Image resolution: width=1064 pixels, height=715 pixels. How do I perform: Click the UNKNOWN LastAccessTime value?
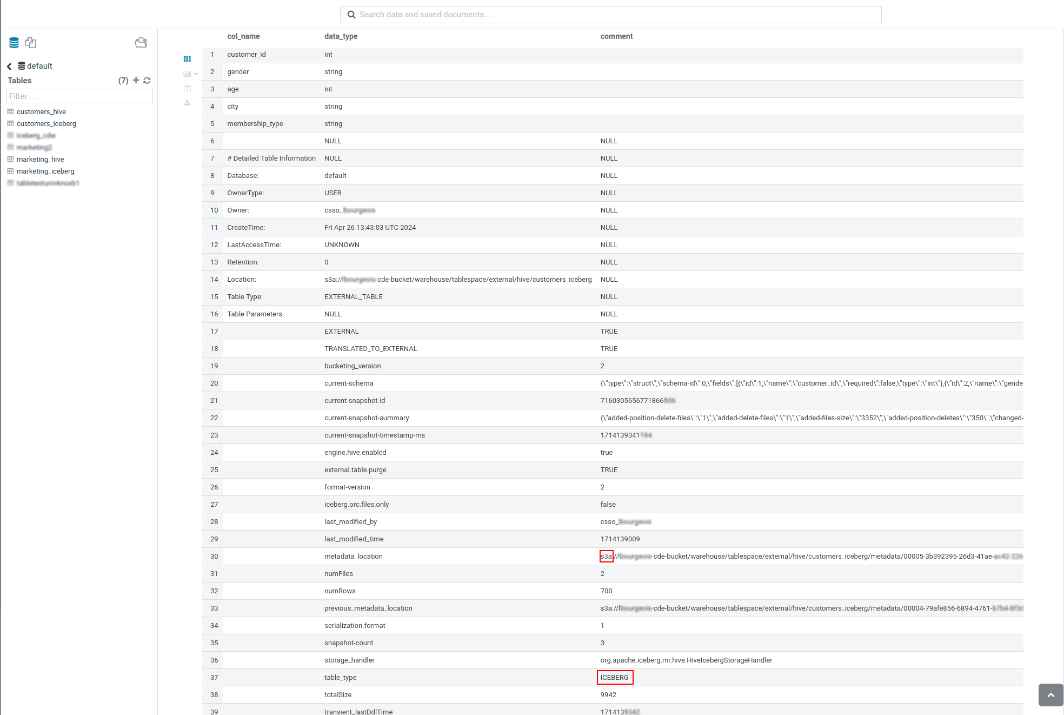pyautogui.click(x=342, y=245)
